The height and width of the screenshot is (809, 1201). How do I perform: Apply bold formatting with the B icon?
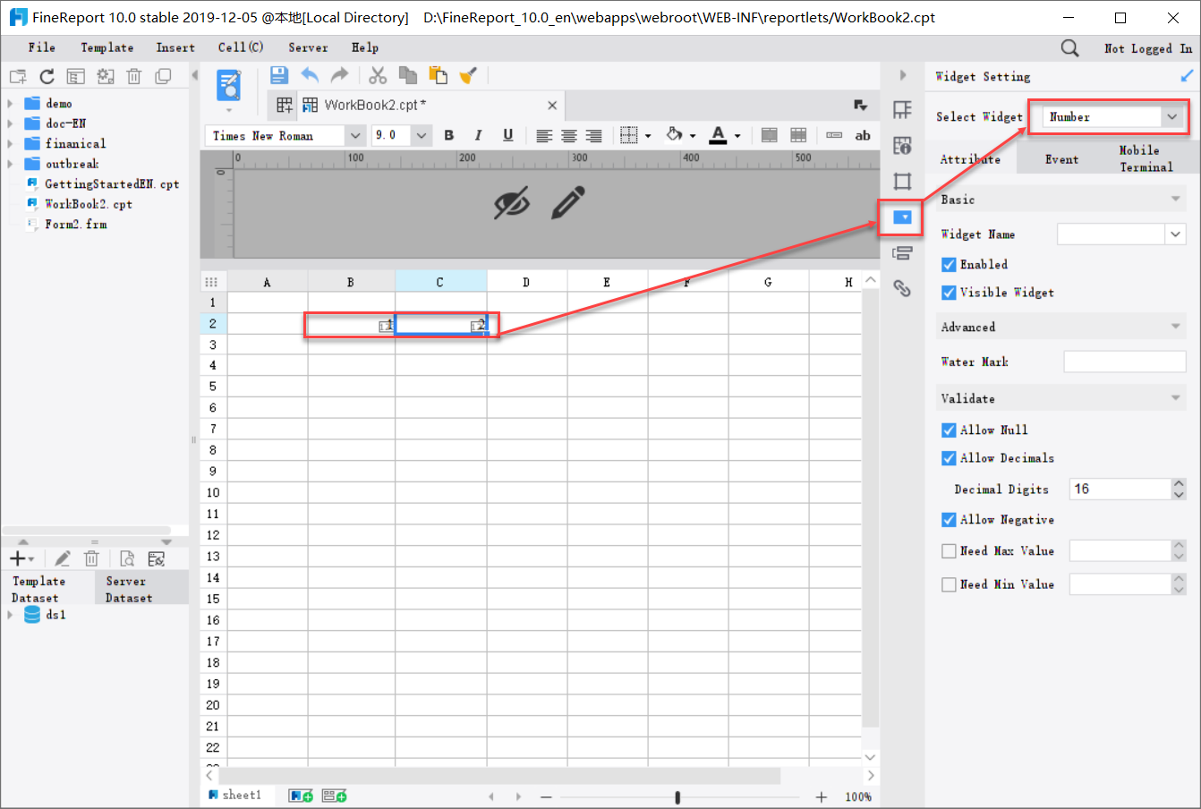(449, 135)
